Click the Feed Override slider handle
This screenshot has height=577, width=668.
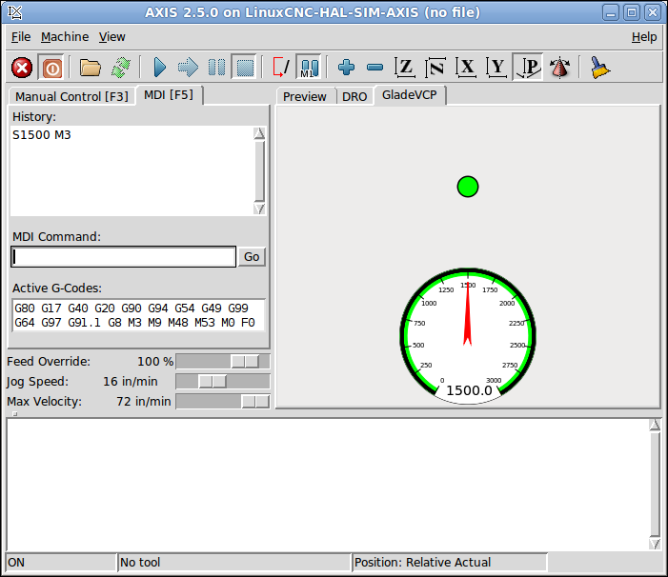245,361
